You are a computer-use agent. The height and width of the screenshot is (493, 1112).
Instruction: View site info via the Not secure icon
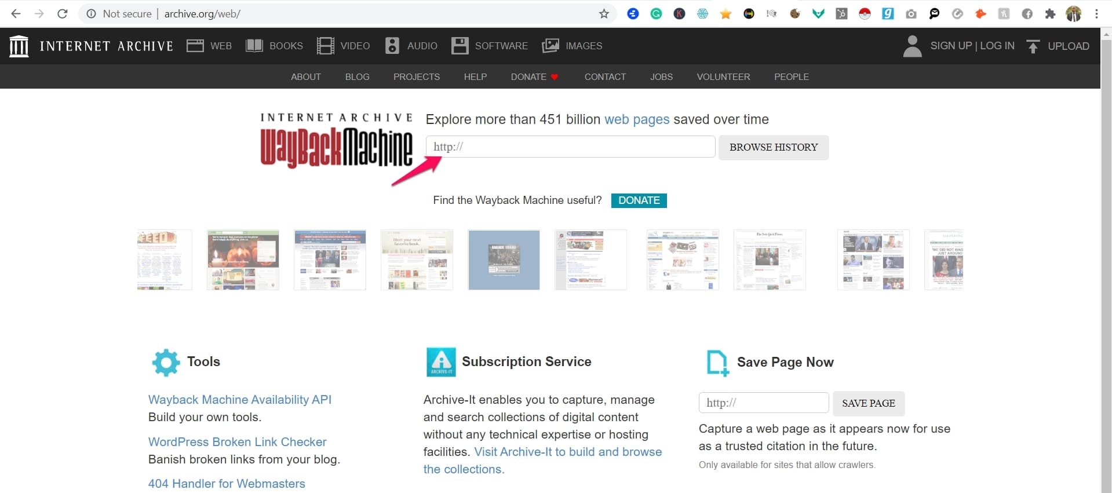tap(91, 13)
